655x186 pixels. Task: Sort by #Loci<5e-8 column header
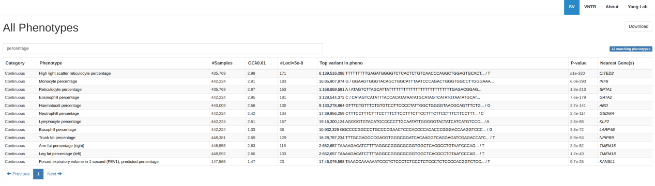[x=291, y=63]
